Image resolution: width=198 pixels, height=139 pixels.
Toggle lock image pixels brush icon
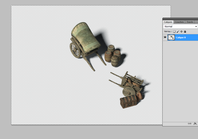point(178,31)
